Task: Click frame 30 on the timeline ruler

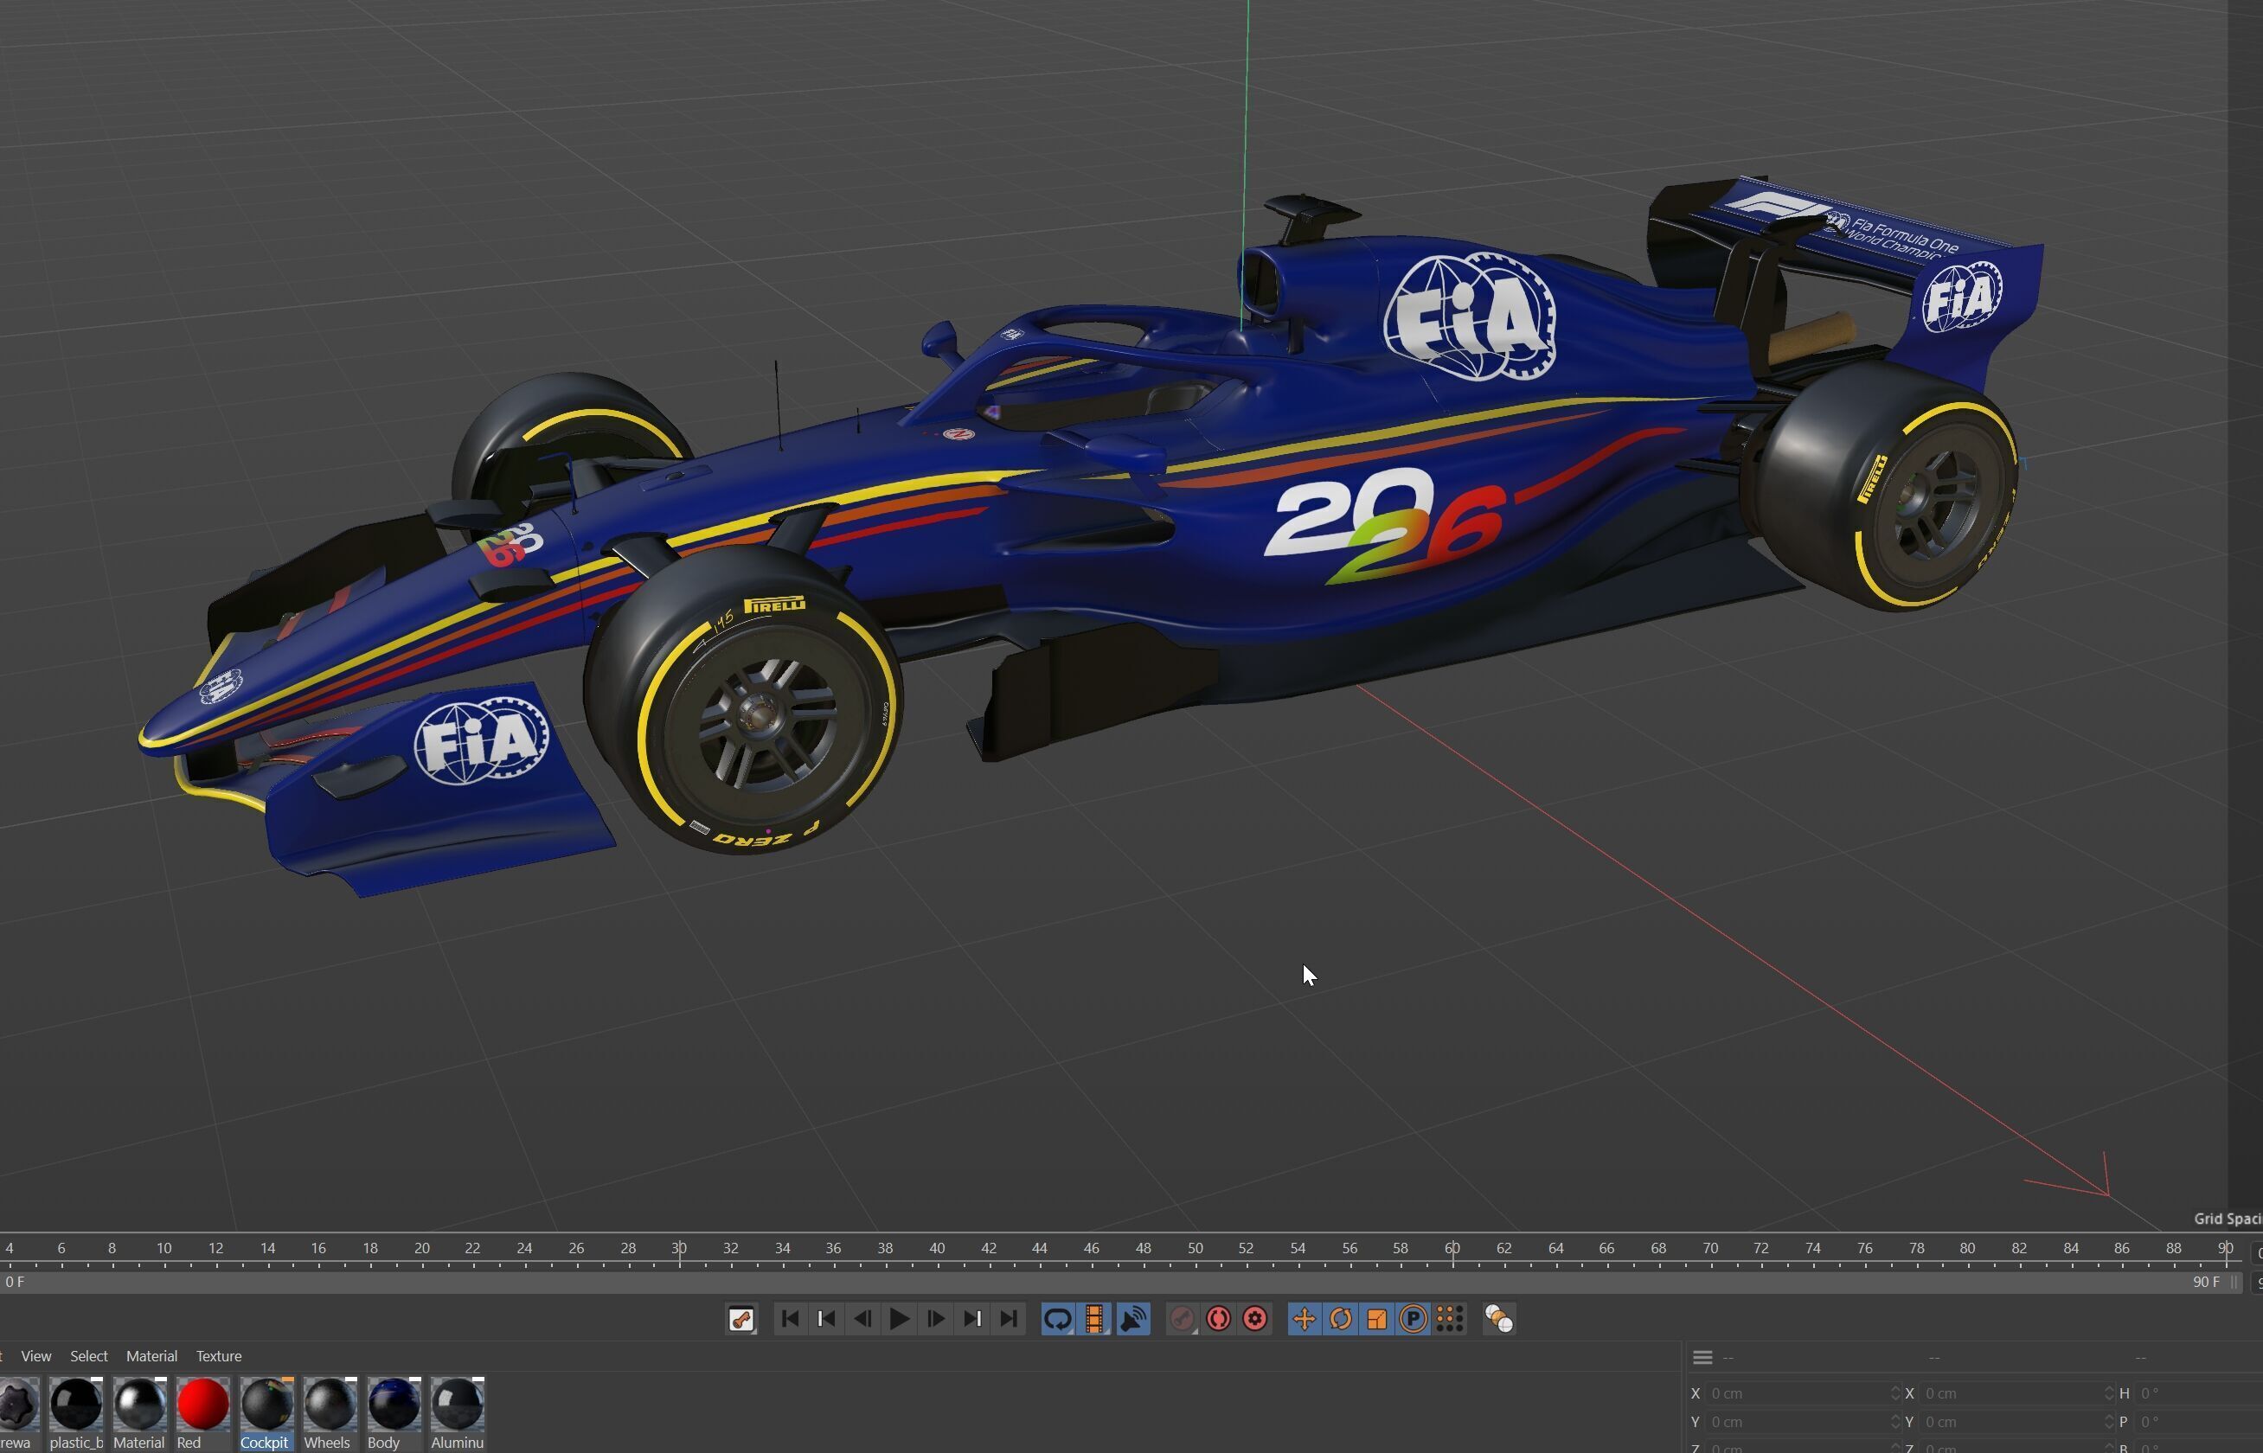Action: tap(679, 1249)
